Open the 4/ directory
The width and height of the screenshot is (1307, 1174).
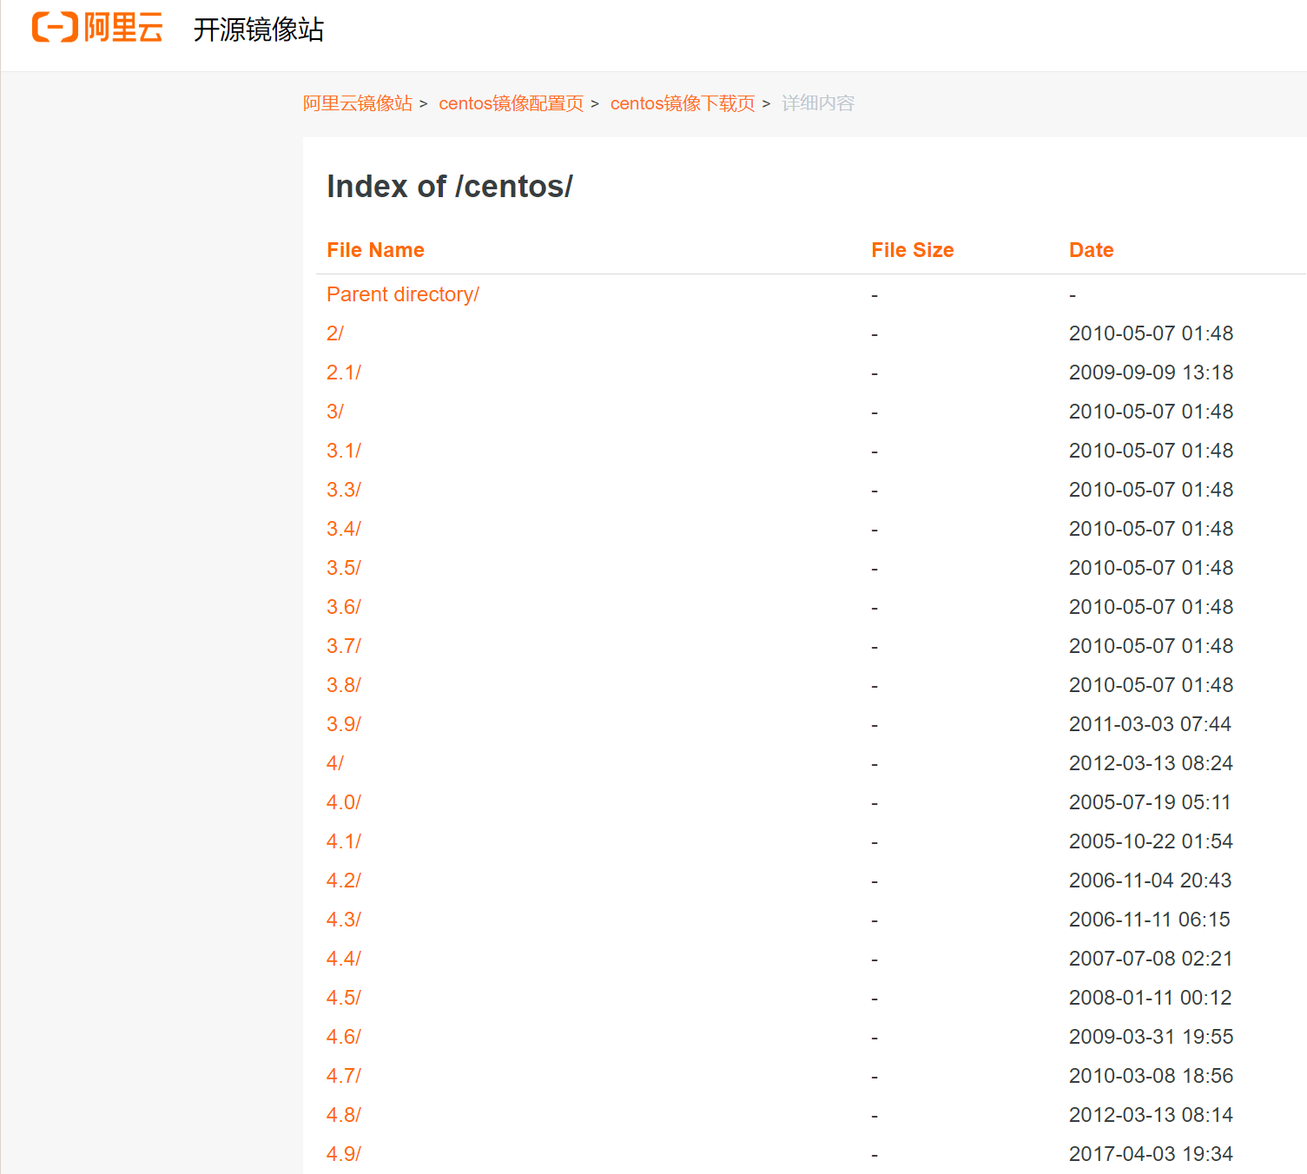[x=334, y=763]
